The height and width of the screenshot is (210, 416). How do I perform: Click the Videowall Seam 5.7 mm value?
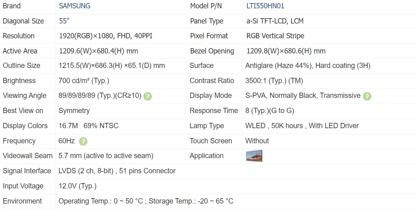coord(106,156)
